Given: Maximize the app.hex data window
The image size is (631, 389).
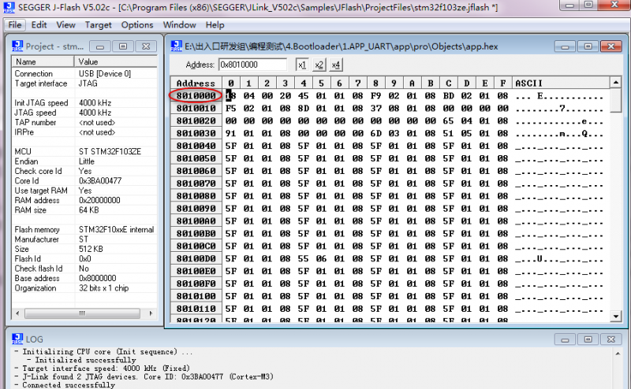Looking at the screenshot, I should pos(588,46).
